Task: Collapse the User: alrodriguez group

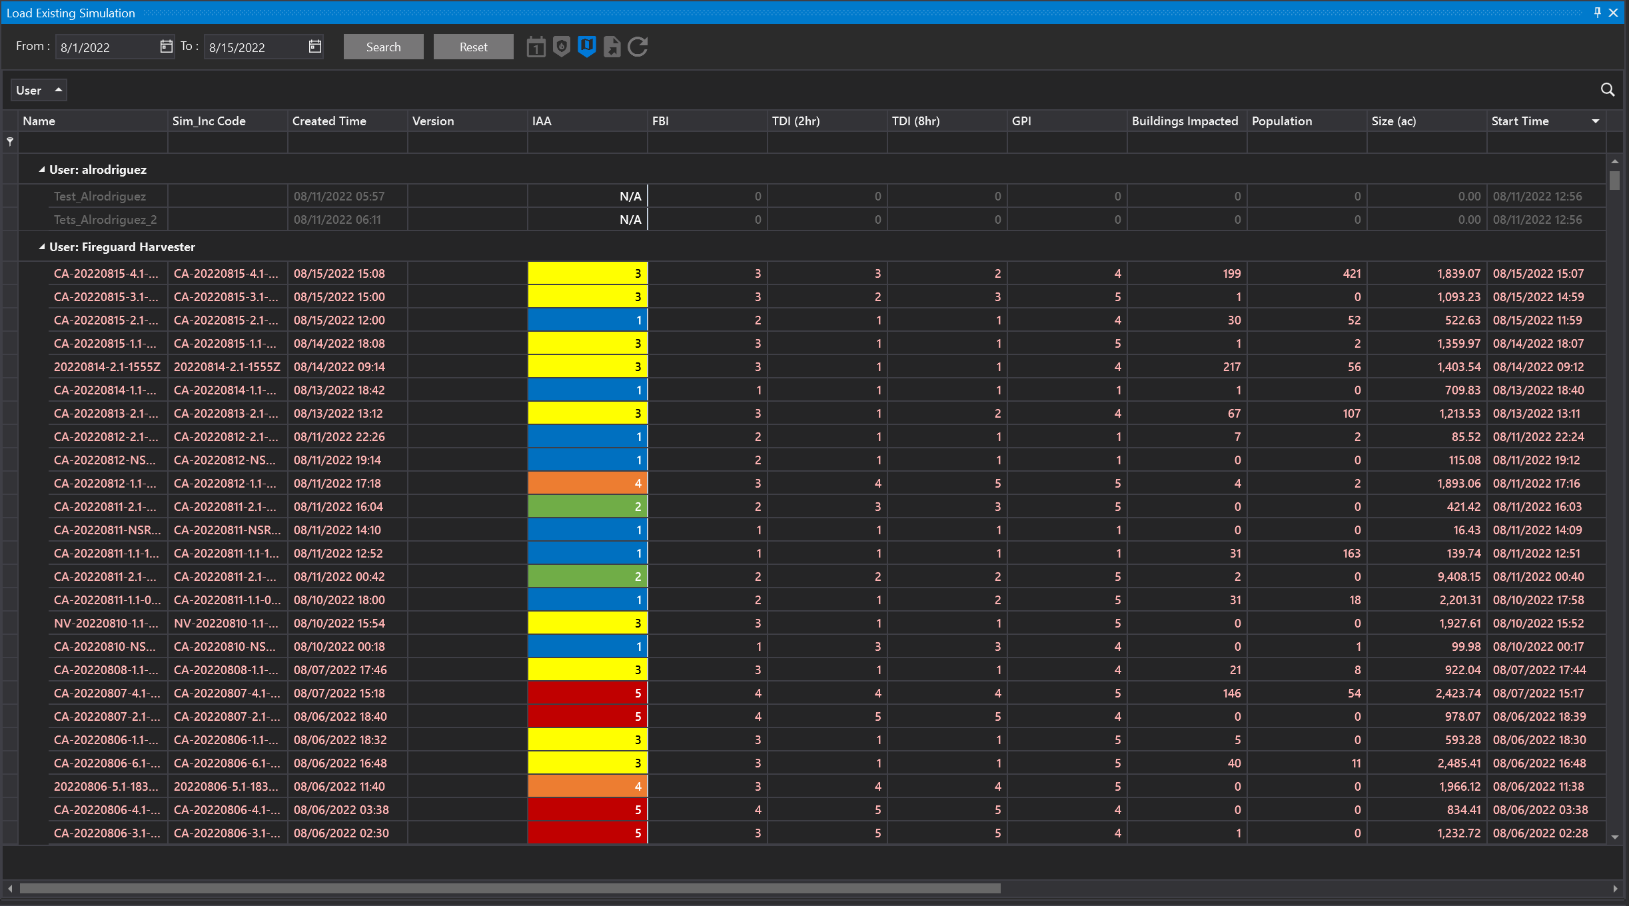Action: (x=42, y=170)
